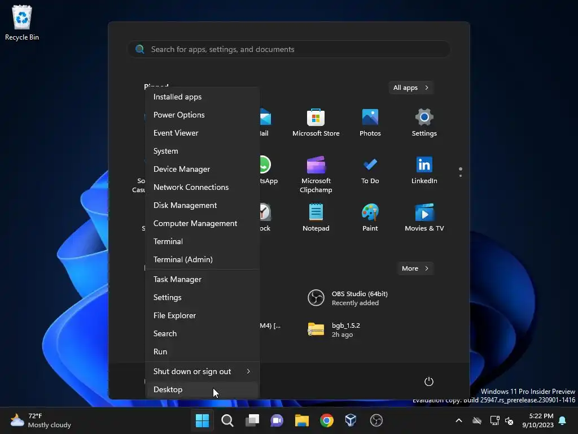Select Run from the context menu
Screen dimensions: 578x434
click(x=203, y=351)
